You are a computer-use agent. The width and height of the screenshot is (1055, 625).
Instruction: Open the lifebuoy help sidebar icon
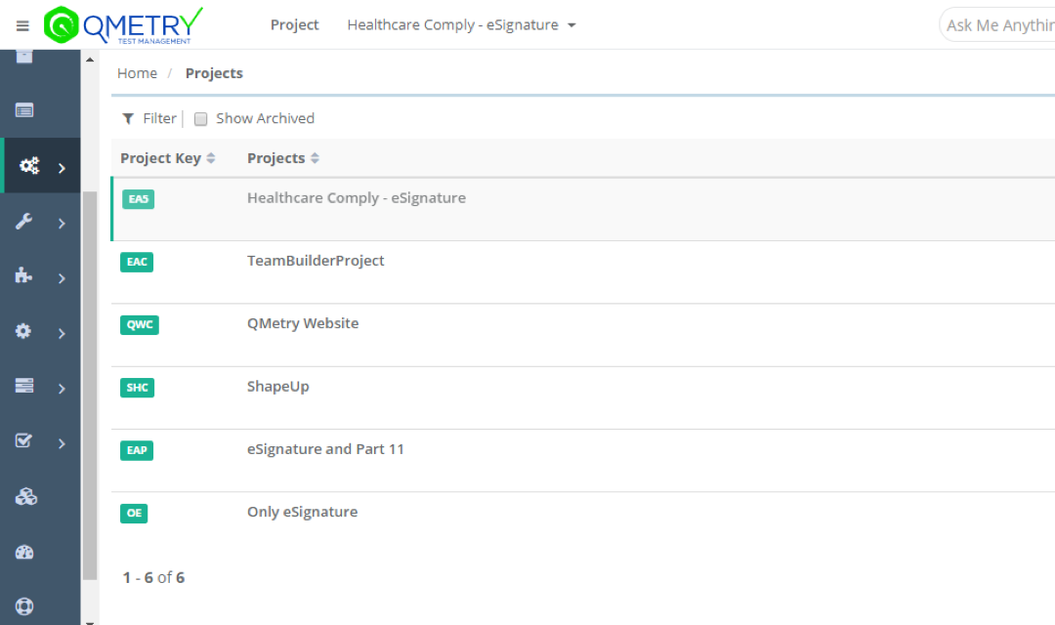click(24, 606)
